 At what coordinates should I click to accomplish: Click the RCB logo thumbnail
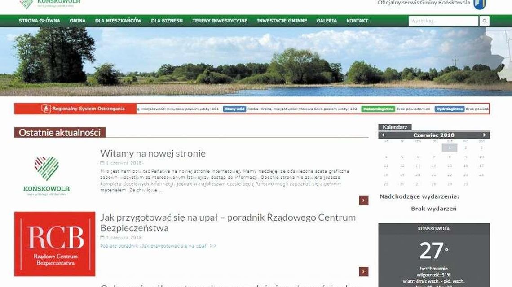(x=54, y=244)
